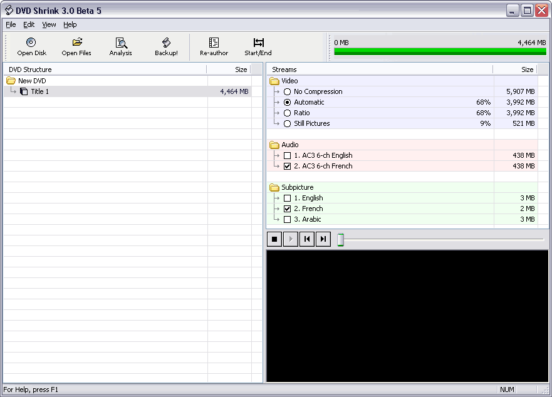The image size is (552, 397).
Task: Click the 4,464 MB size of Title 1
Action: pyautogui.click(x=234, y=91)
